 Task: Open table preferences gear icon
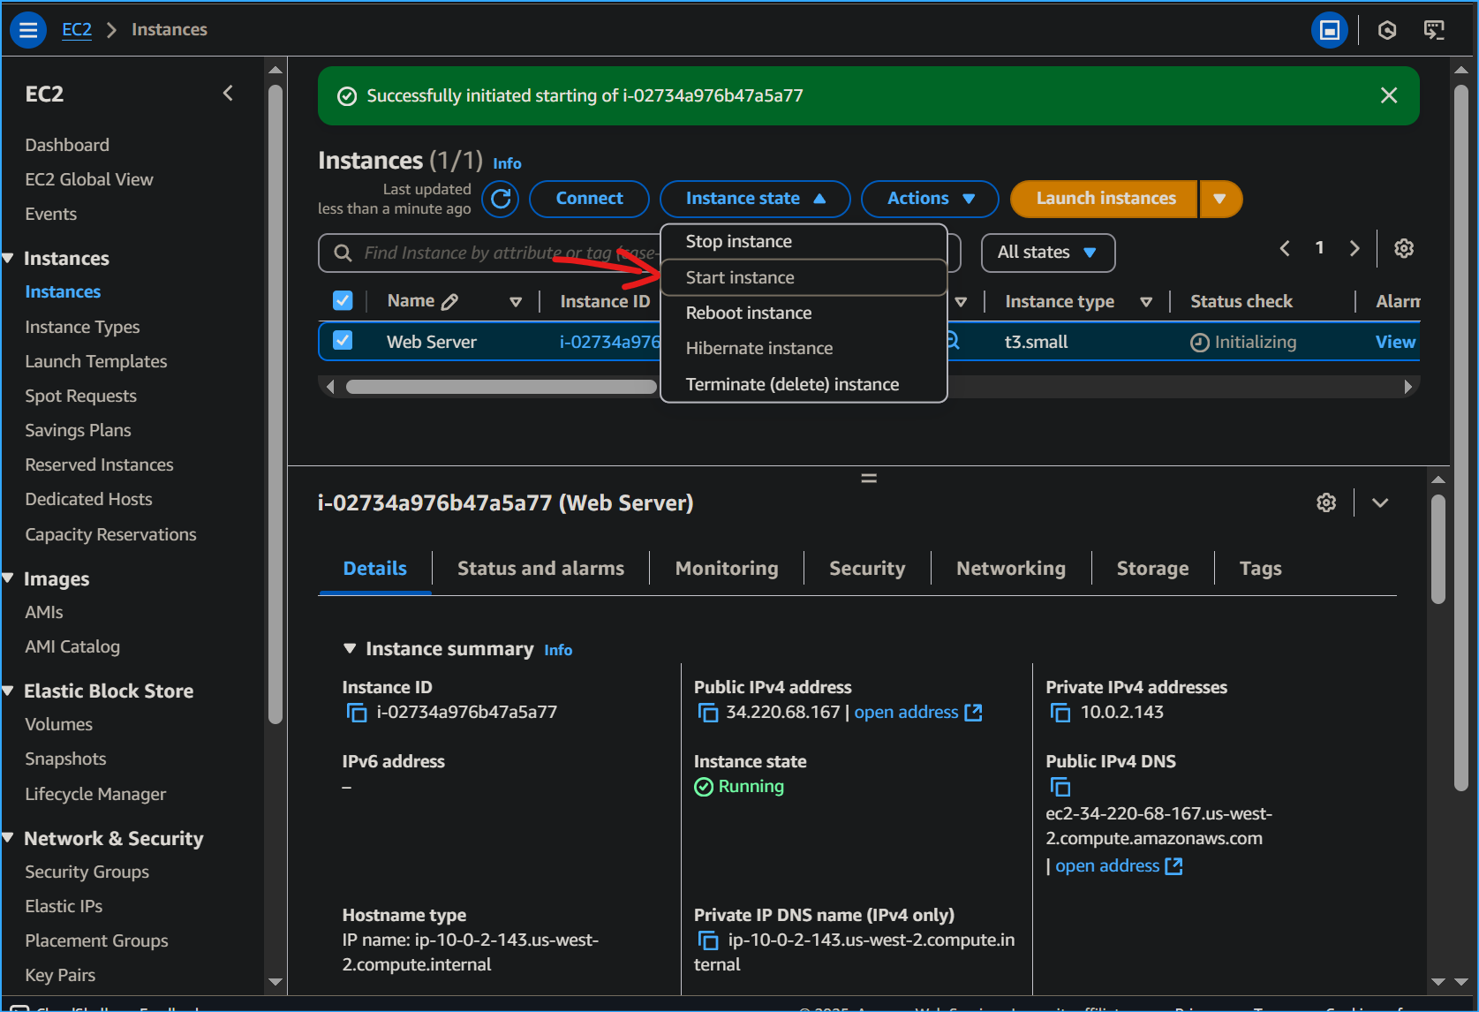[x=1403, y=249]
